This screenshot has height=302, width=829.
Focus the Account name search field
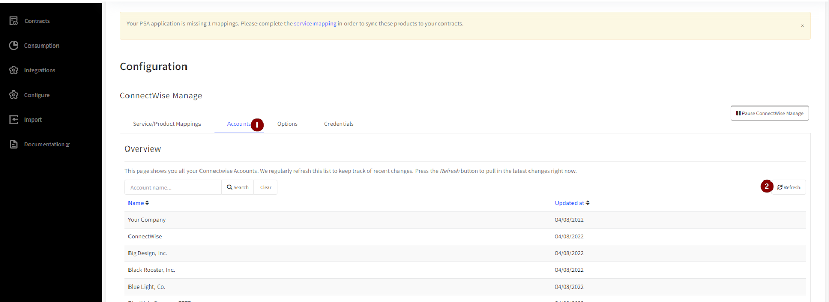173,187
